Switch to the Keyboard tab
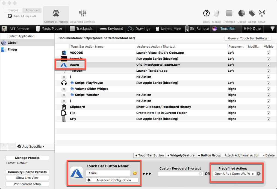The height and width of the screenshot is (189, 277). (111, 29)
